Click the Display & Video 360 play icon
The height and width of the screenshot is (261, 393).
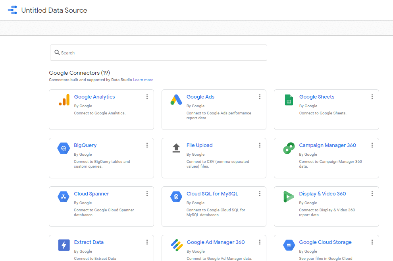click(x=289, y=197)
